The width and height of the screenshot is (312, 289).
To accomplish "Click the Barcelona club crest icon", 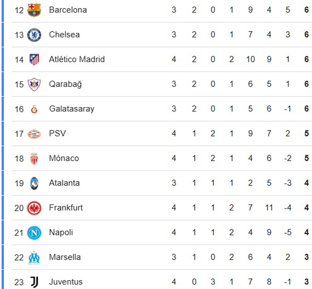I will click(34, 10).
